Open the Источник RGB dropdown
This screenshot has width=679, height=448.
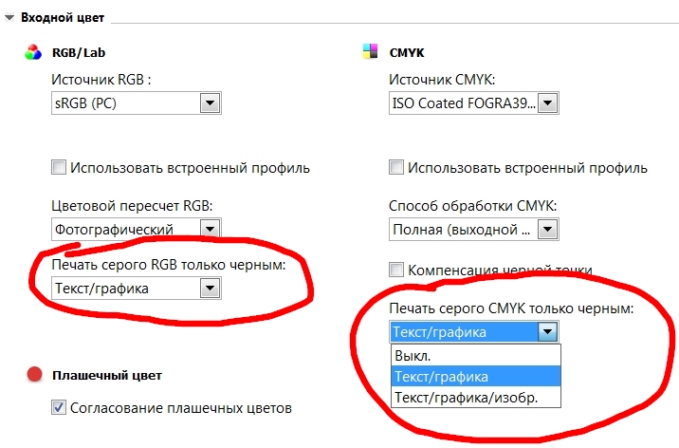click(x=210, y=103)
